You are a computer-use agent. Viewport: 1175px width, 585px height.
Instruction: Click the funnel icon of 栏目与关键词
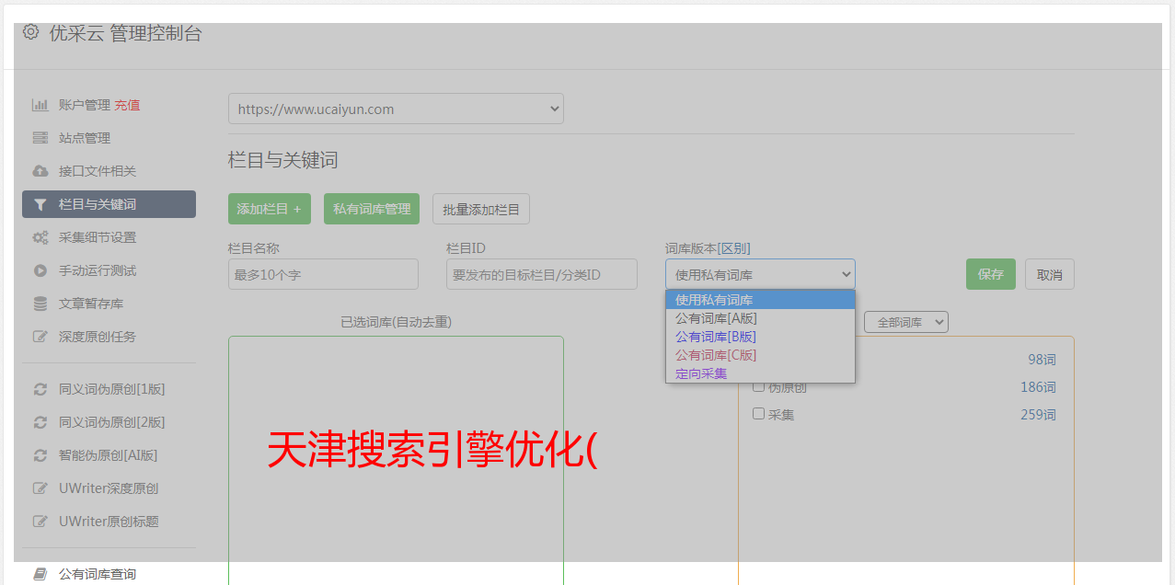[40, 204]
